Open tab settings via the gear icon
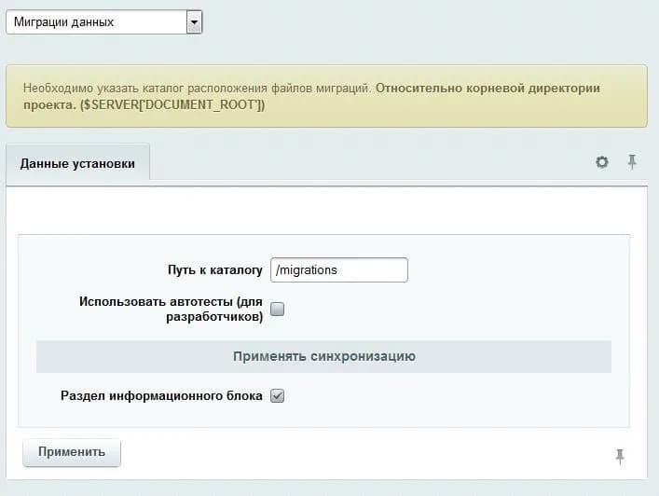Viewport: 659px width, 496px height. point(602,162)
